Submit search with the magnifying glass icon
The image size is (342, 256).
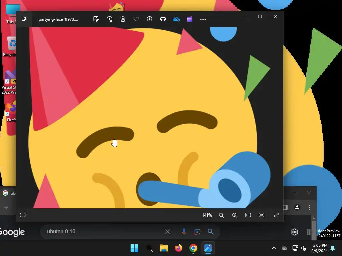click(210, 232)
